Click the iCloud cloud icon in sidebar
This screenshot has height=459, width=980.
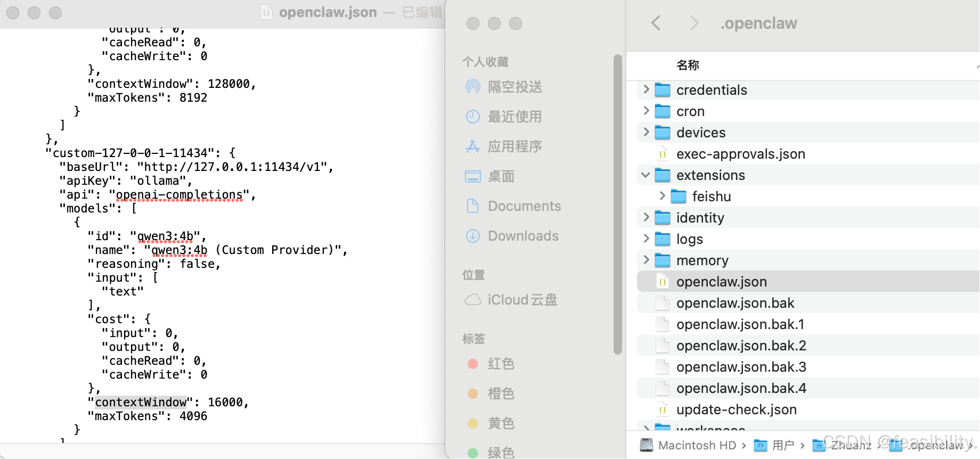coord(472,299)
